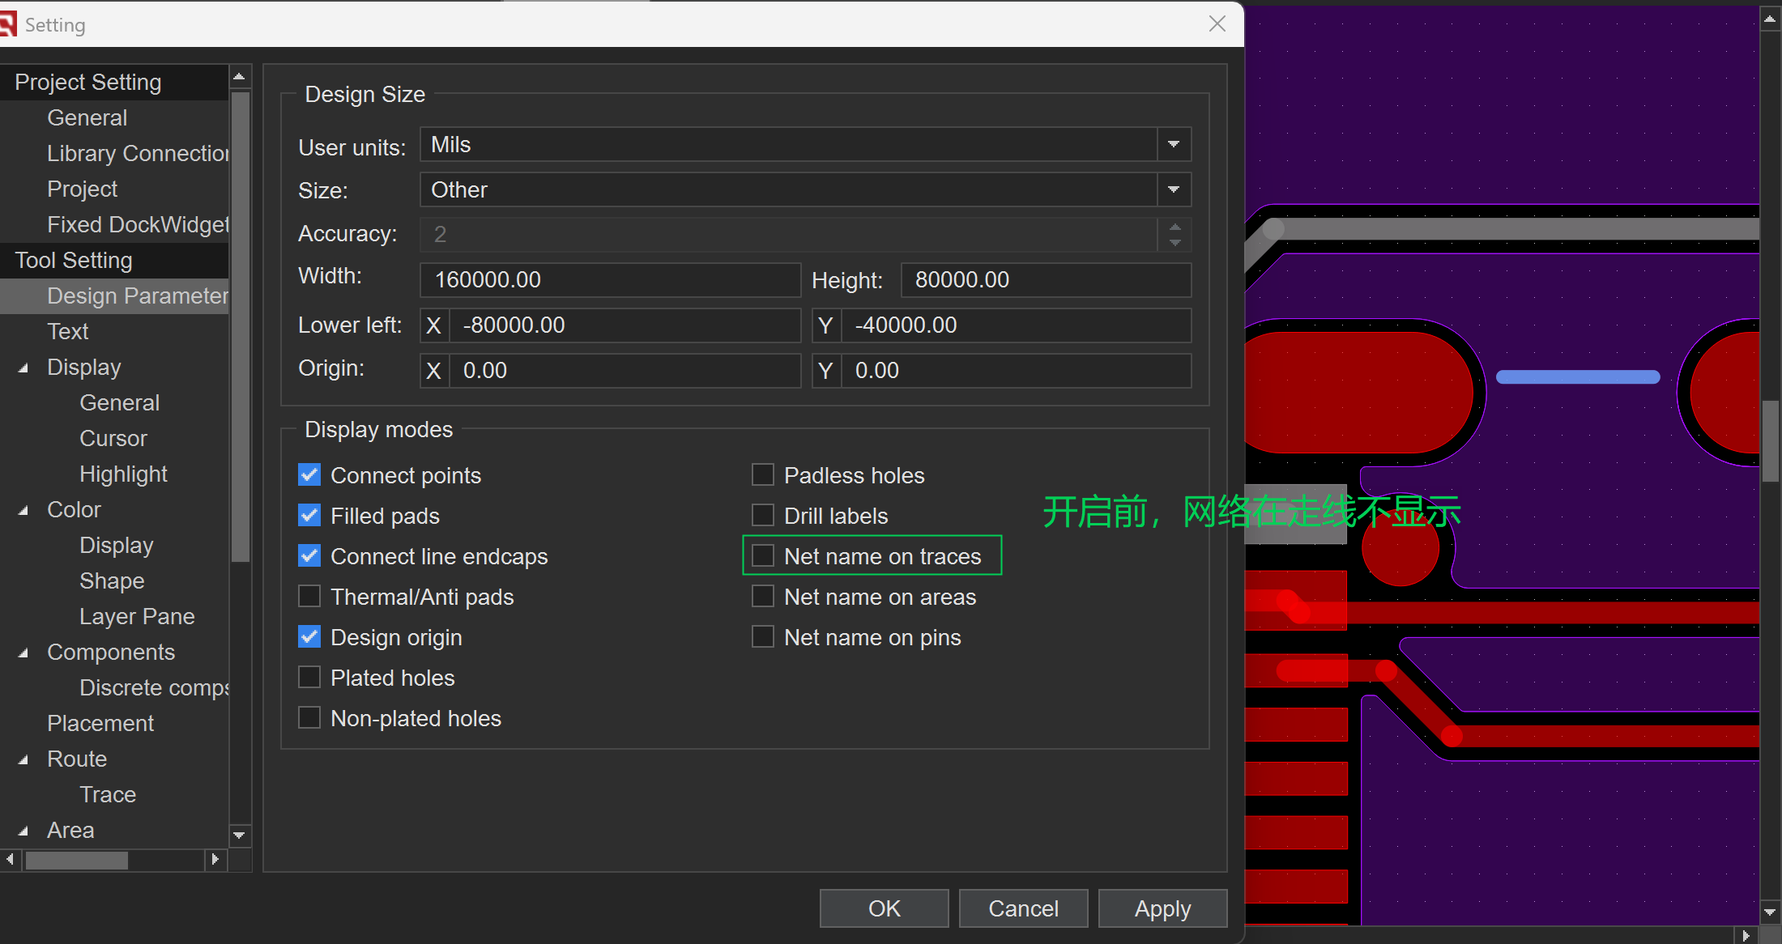Select Library Connection in settings tree
The image size is (1782, 944).
point(137,154)
